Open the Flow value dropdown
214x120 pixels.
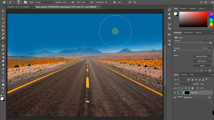point(88,2)
